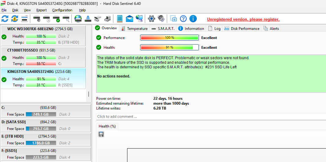Screen dimensions: 326x162
Task: Click the floppy disk save icon under Health (%)
Action: click(x=101, y=134)
